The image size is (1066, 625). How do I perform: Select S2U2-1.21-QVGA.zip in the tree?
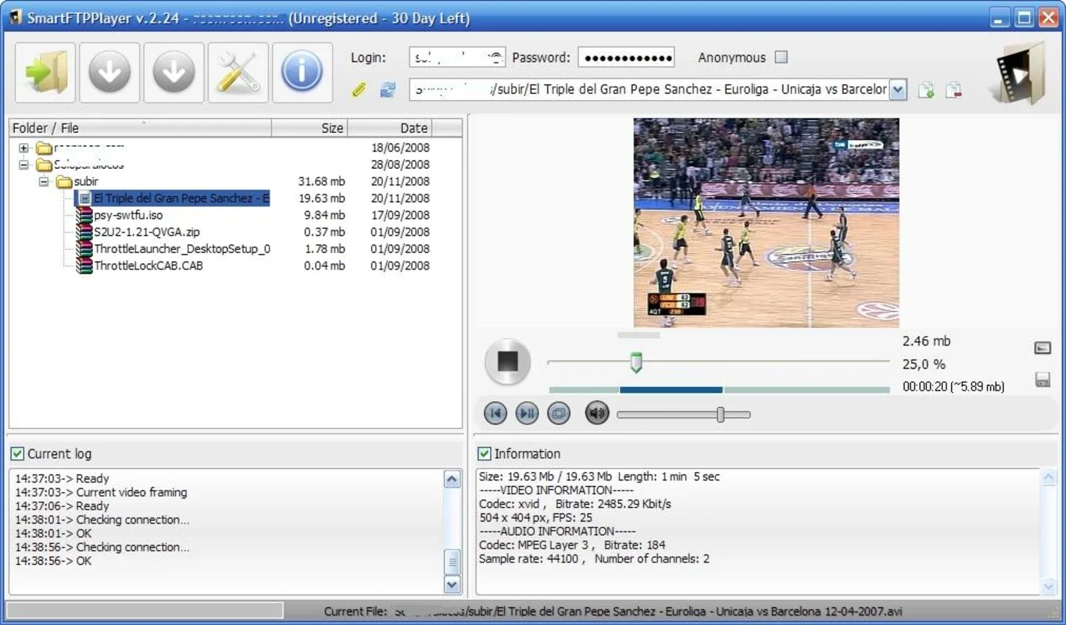click(x=147, y=232)
